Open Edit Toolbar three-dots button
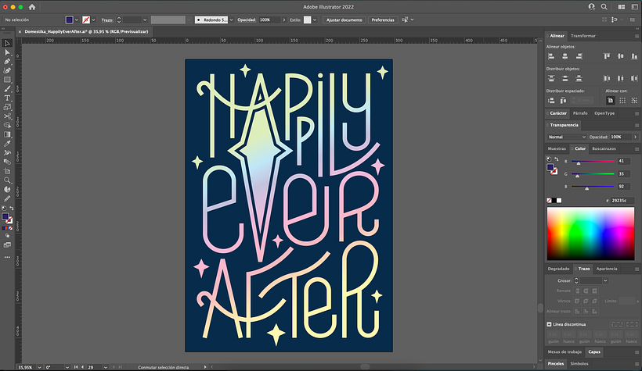Screen dimensions: 642x371 (7, 257)
